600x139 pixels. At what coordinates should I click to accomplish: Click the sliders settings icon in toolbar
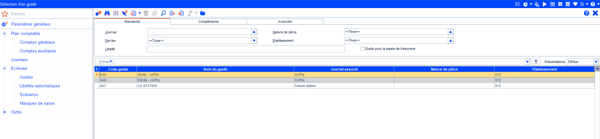(116, 13)
